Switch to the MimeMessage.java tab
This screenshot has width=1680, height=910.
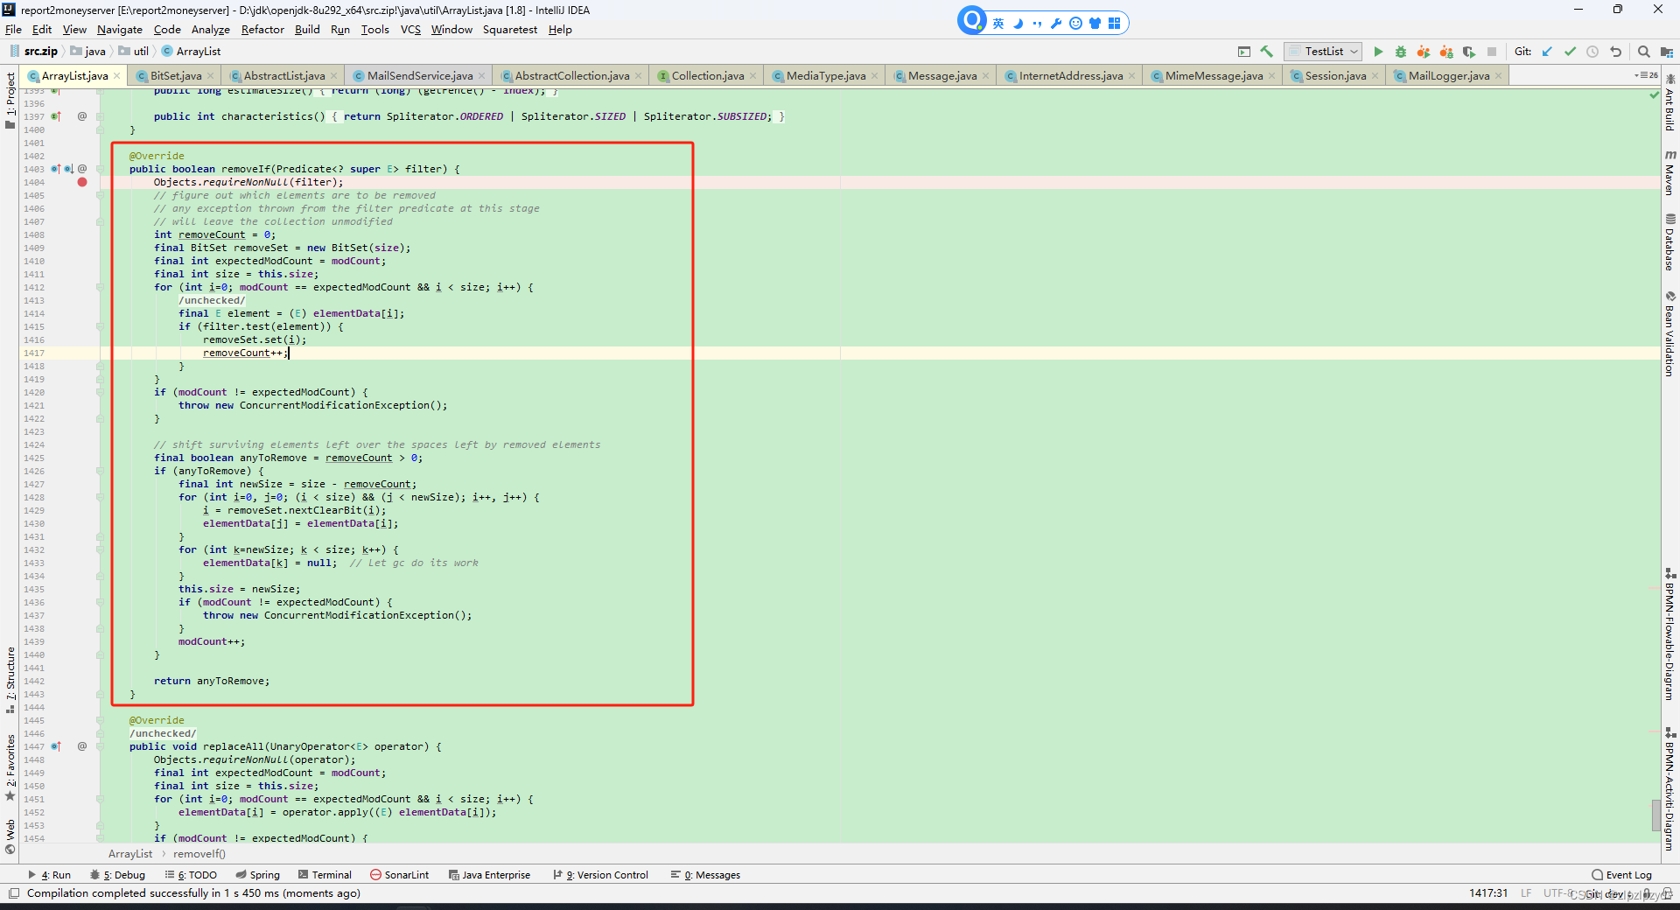pyautogui.click(x=1214, y=76)
